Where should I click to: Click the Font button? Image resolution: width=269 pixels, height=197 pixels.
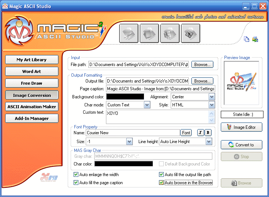[x=186, y=133]
